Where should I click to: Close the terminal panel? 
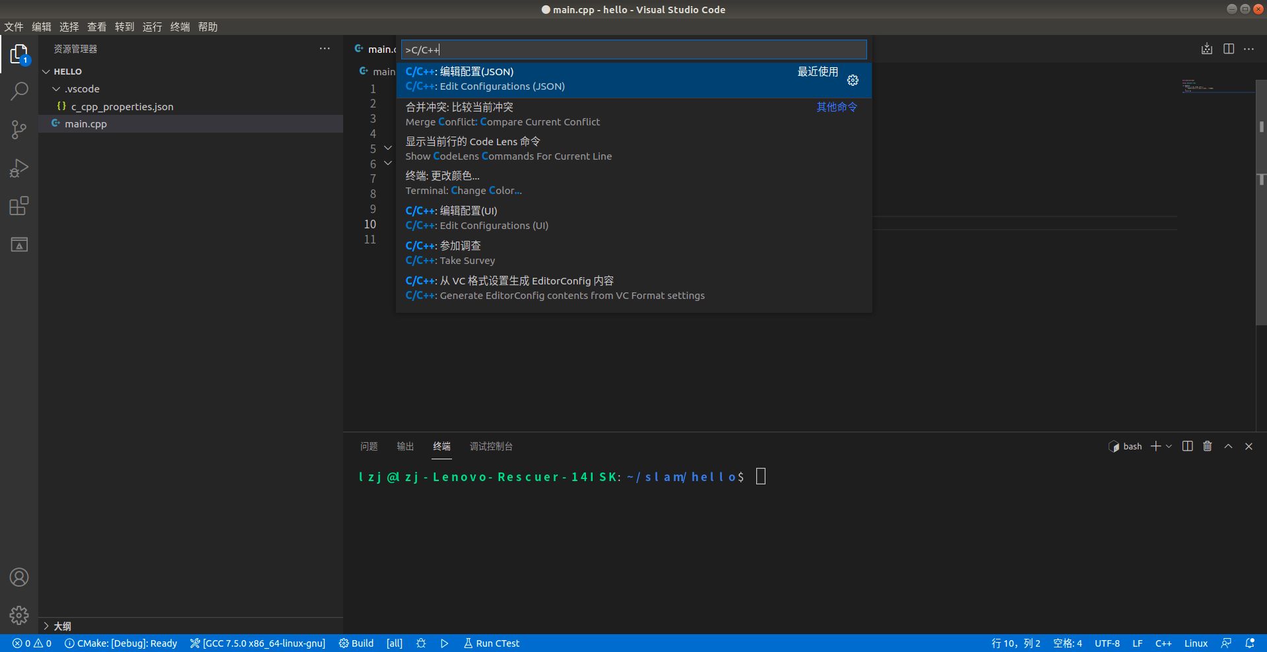point(1249,446)
